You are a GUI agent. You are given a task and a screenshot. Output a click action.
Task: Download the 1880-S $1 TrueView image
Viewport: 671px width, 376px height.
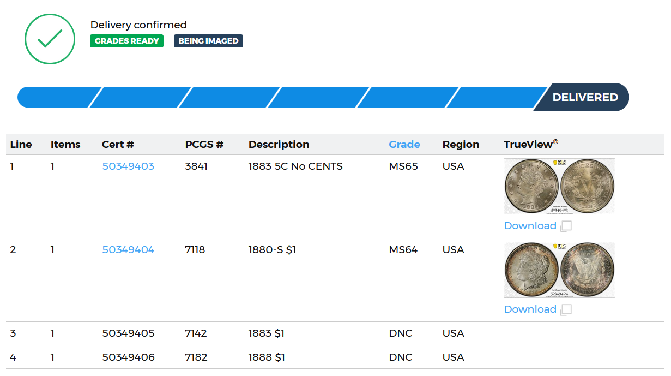point(530,309)
